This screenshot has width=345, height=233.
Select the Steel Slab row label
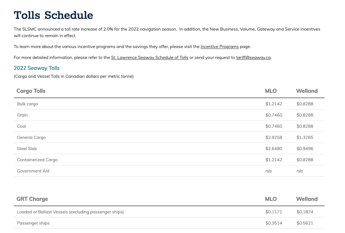click(27, 149)
